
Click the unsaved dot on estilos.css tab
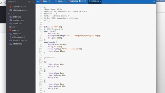(100, 1)
